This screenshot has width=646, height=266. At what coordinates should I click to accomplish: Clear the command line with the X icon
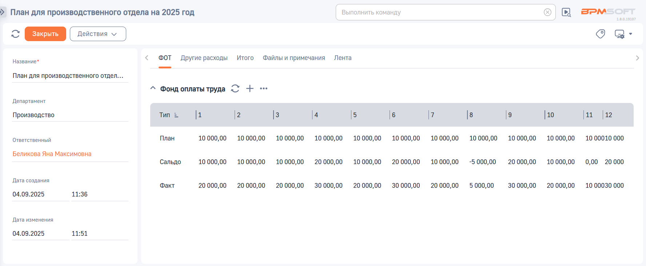(x=547, y=12)
